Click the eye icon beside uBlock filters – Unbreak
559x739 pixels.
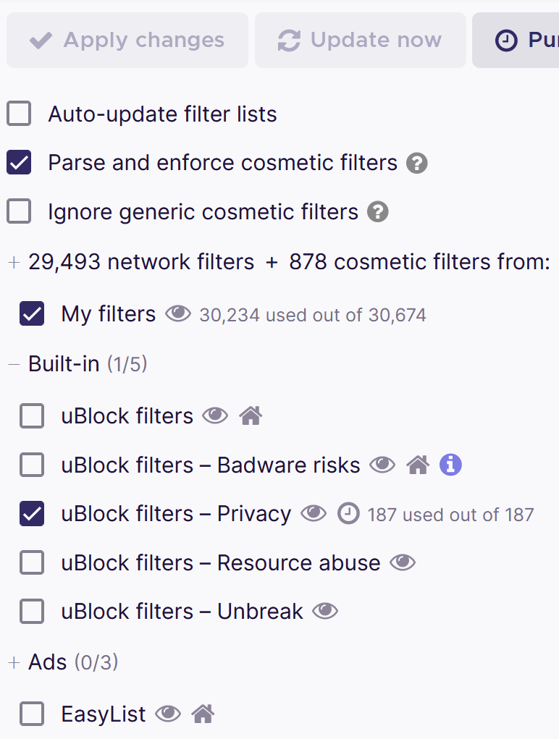coord(325,612)
